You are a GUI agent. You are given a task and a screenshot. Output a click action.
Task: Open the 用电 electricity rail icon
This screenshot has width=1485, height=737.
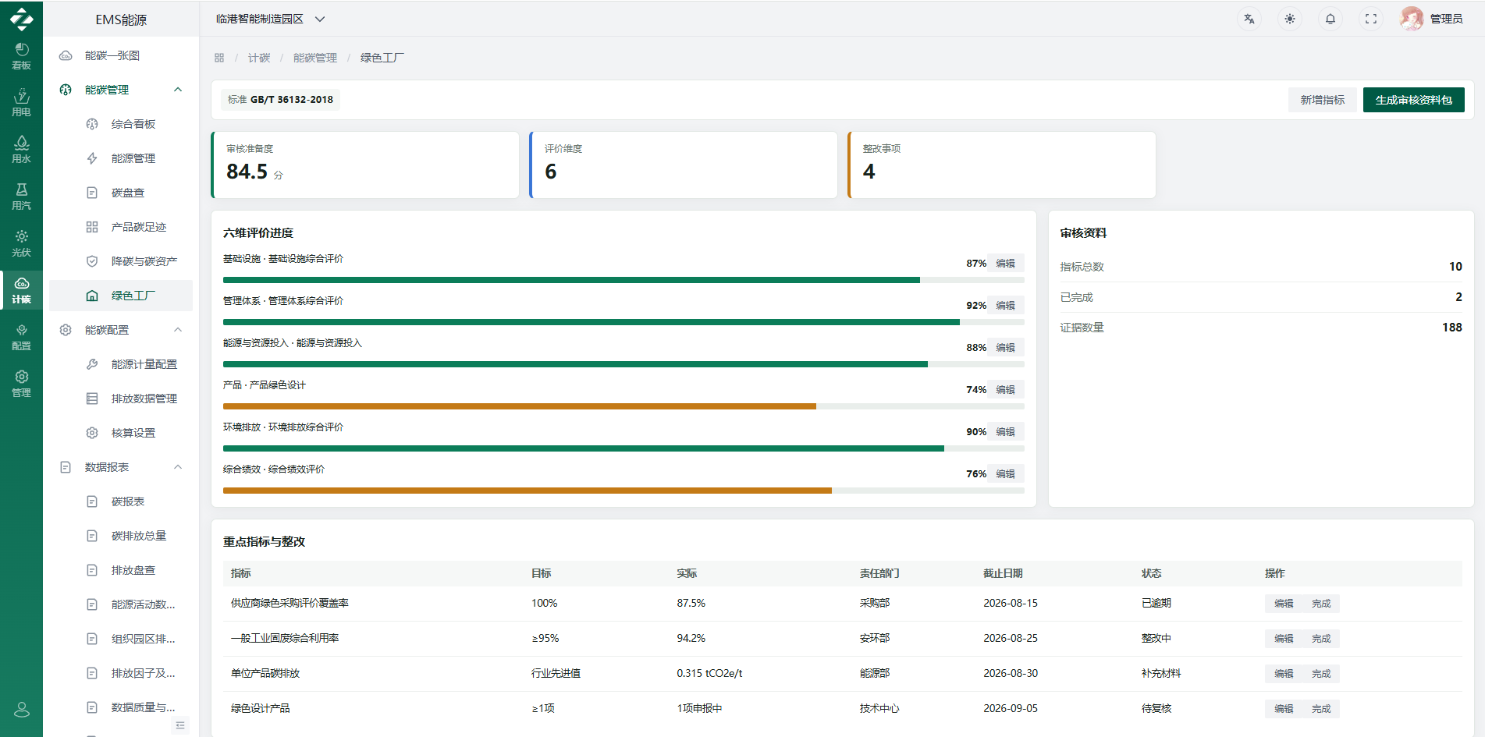point(21,103)
